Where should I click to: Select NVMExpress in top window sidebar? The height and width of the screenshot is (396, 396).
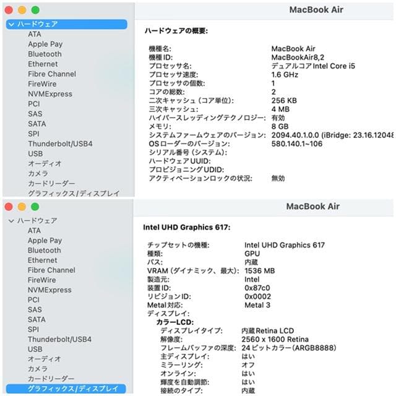coord(50,94)
